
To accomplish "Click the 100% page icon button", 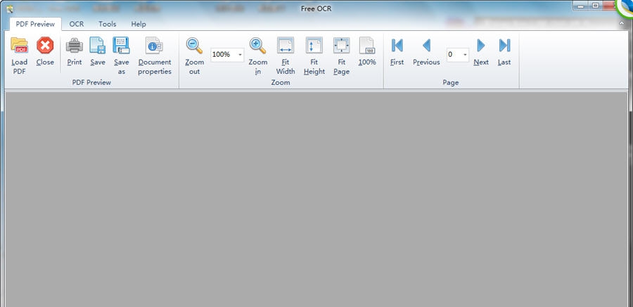I will click(x=367, y=45).
